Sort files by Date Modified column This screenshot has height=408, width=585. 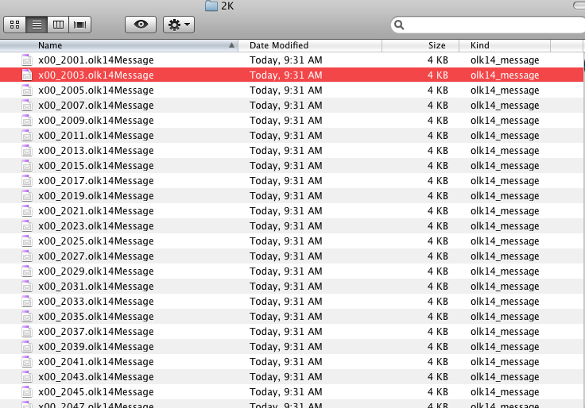tap(310, 45)
